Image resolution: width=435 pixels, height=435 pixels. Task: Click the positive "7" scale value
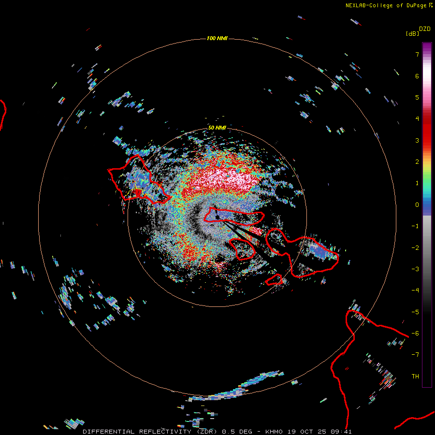[417, 54]
